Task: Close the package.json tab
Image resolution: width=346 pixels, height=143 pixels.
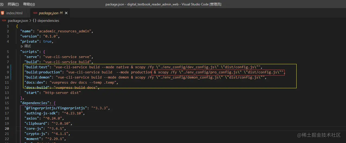Action: (66, 13)
